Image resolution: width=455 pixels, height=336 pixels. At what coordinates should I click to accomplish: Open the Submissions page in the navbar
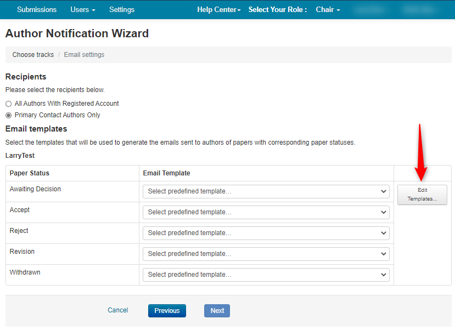point(37,10)
